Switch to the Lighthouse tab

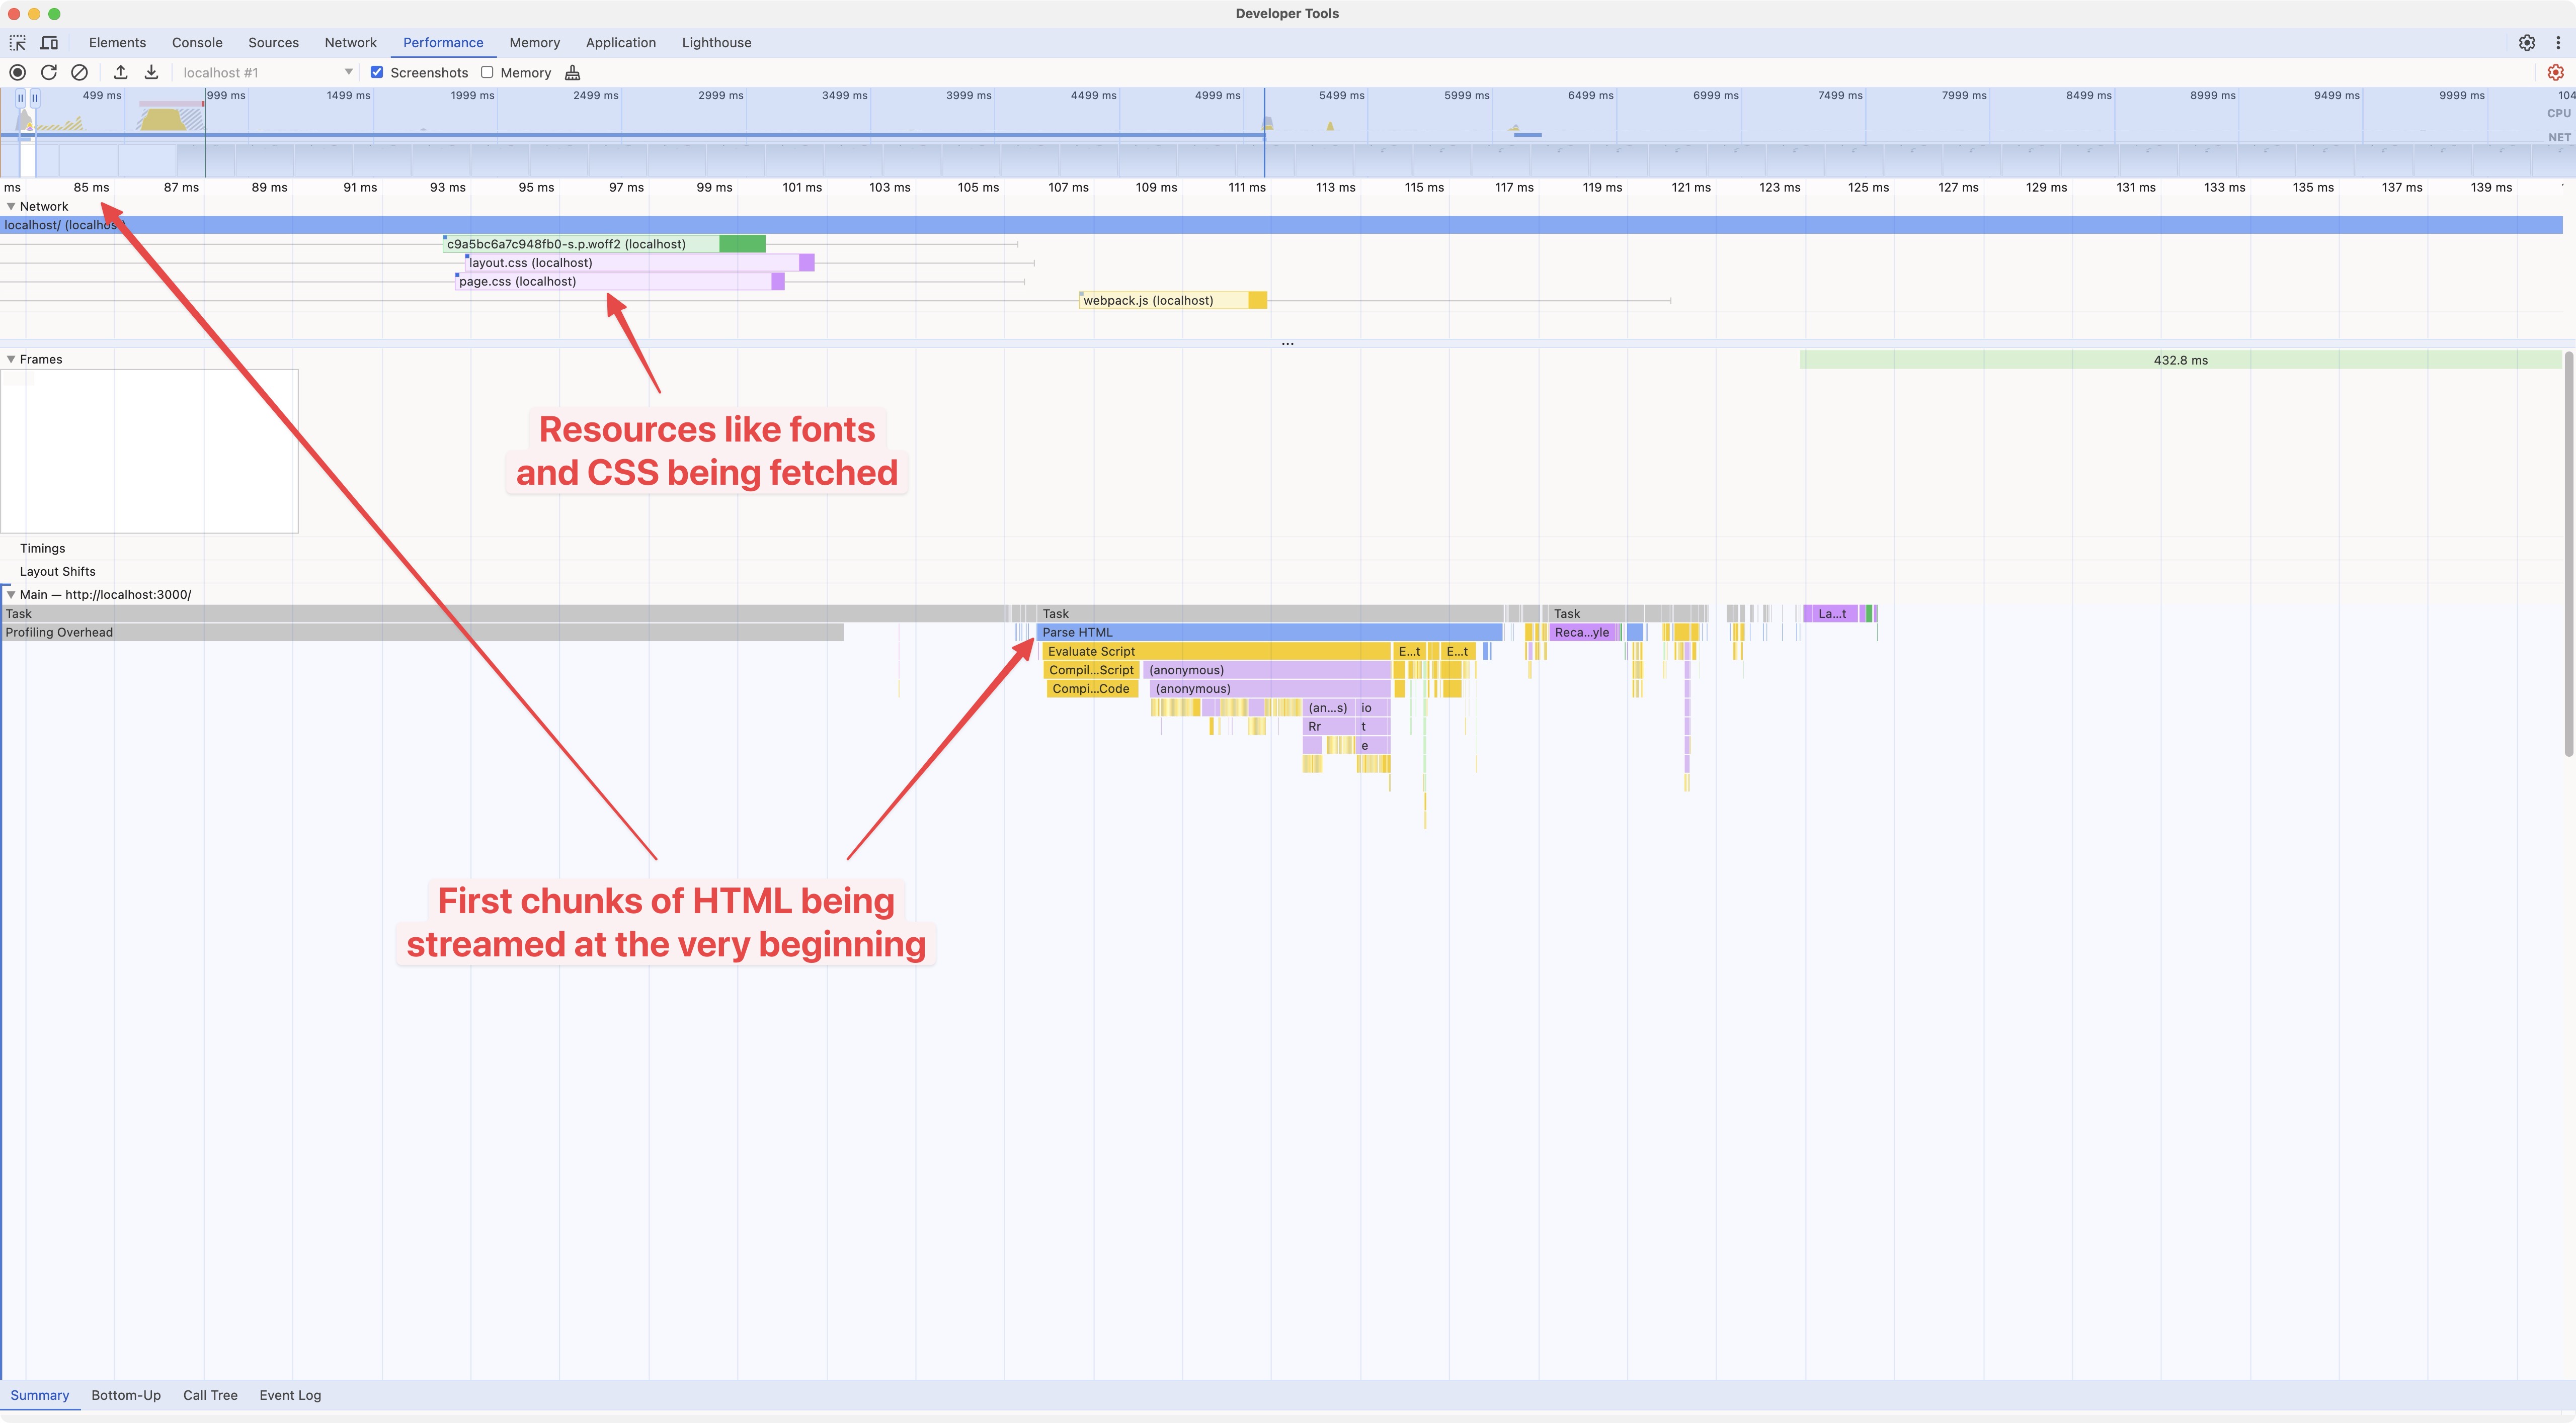point(716,43)
